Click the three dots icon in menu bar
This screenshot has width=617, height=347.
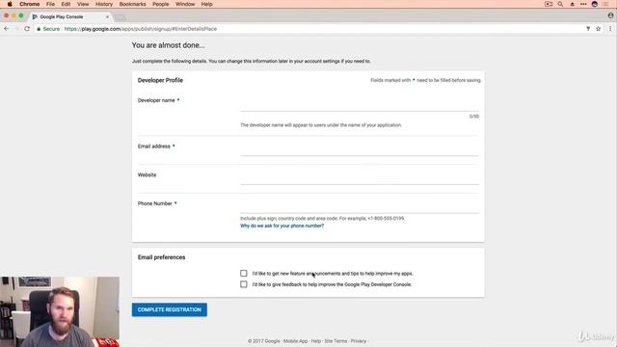[583, 4]
